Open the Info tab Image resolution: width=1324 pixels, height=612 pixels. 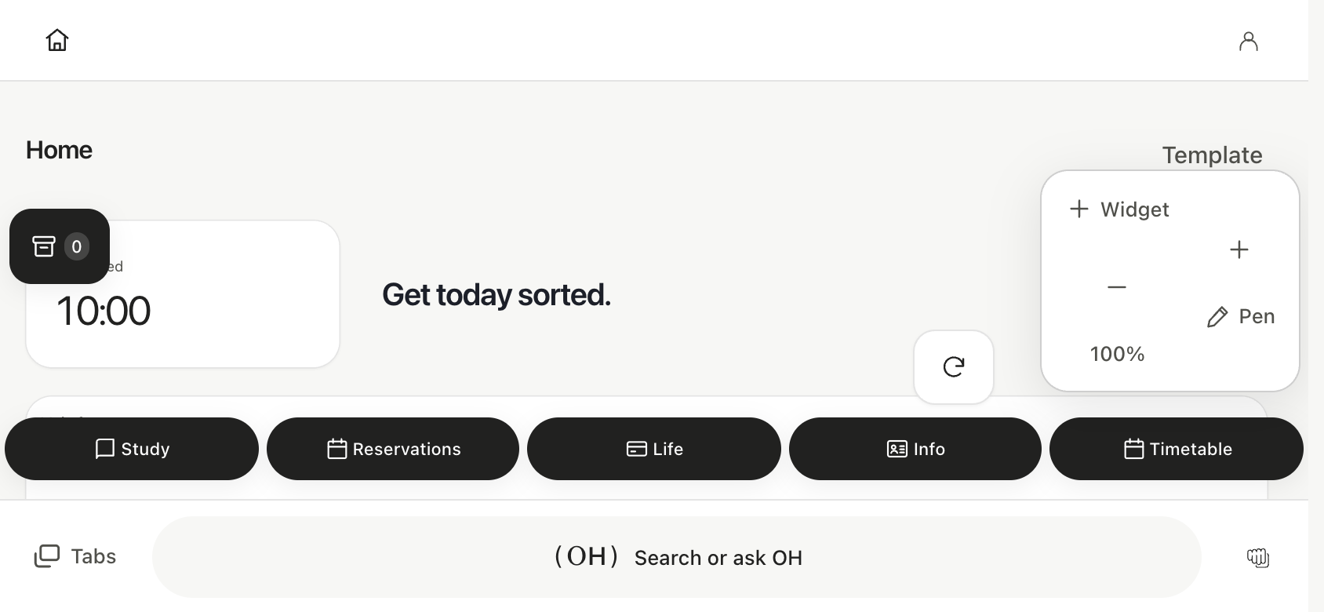(915, 449)
